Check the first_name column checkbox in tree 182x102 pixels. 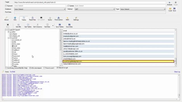pyautogui.click(x=13, y=44)
